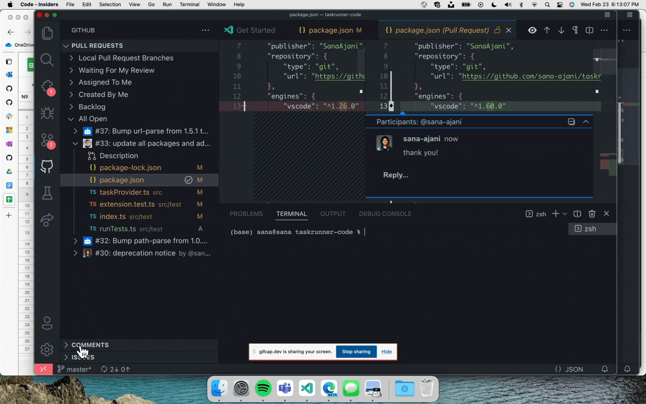Open runTests.ts in pull request files
The width and height of the screenshot is (646, 404).
(x=118, y=229)
